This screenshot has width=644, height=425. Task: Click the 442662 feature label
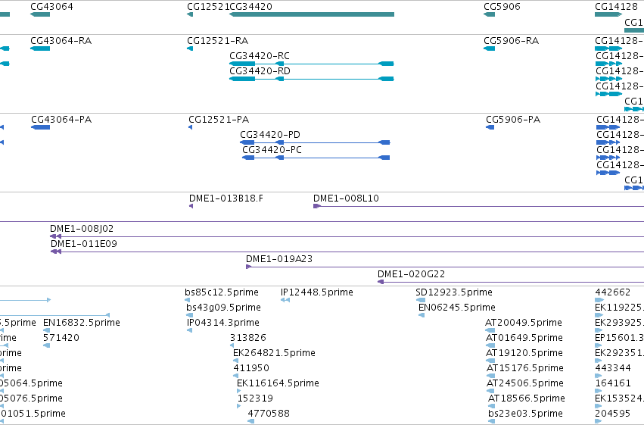pyautogui.click(x=613, y=292)
